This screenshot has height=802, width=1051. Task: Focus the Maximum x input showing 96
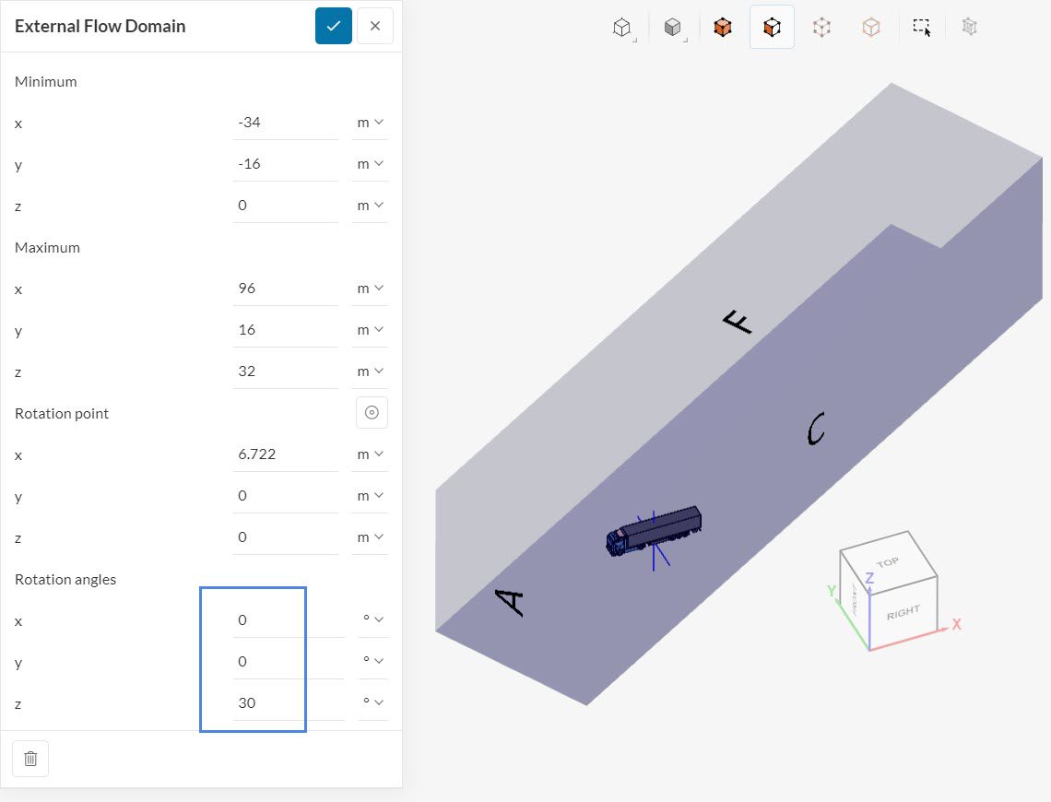(285, 288)
